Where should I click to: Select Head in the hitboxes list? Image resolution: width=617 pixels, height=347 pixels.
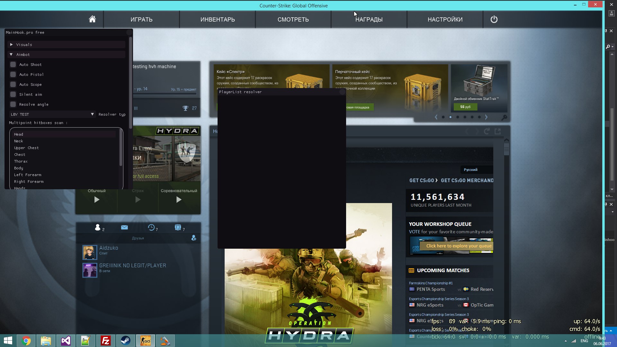point(19,134)
